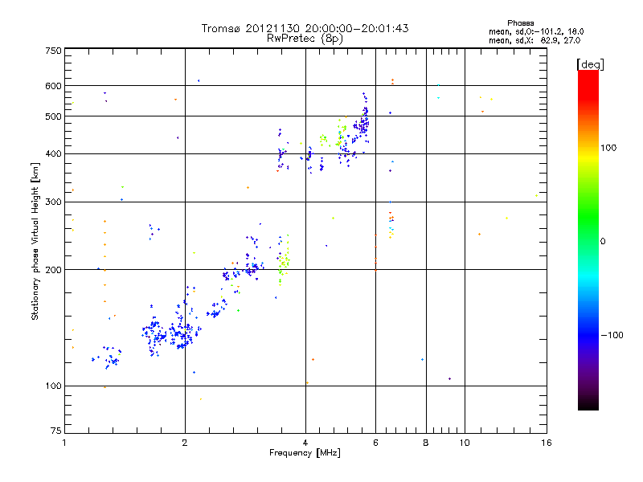Select the 'Phases' heading text
Image resolution: width=643 pixels, height=482 pixels.
pos(520,23)
